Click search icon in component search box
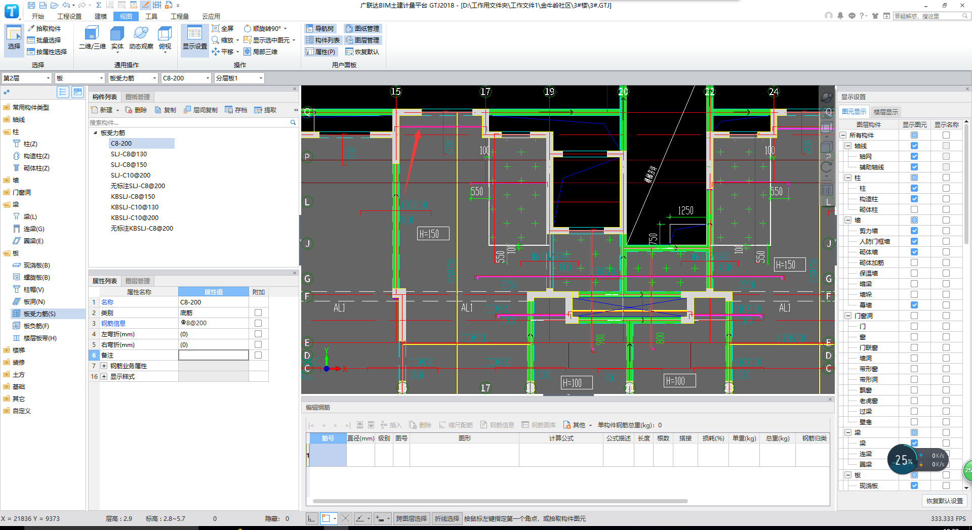The height and width of the screenshot is (530, 972). tap(293, 122)
